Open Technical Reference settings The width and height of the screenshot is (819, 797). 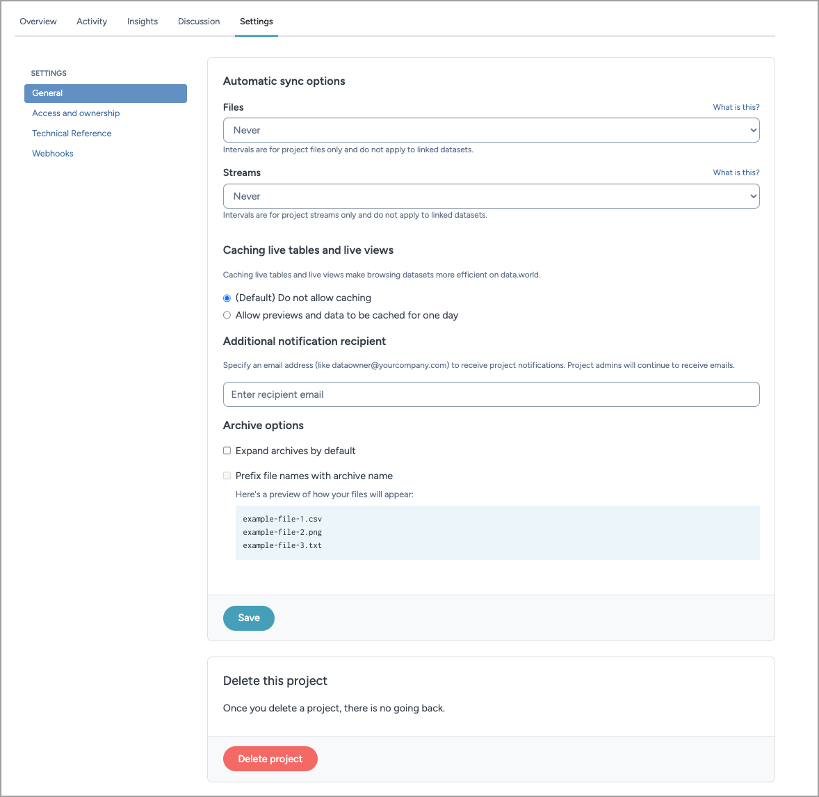72,134
